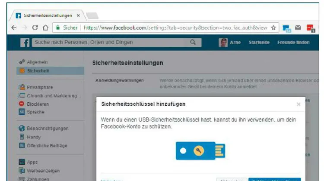The width and height of the screenshot is (324, 181).
Task: Click the USB security key illustration
Action: click(200, 151)
